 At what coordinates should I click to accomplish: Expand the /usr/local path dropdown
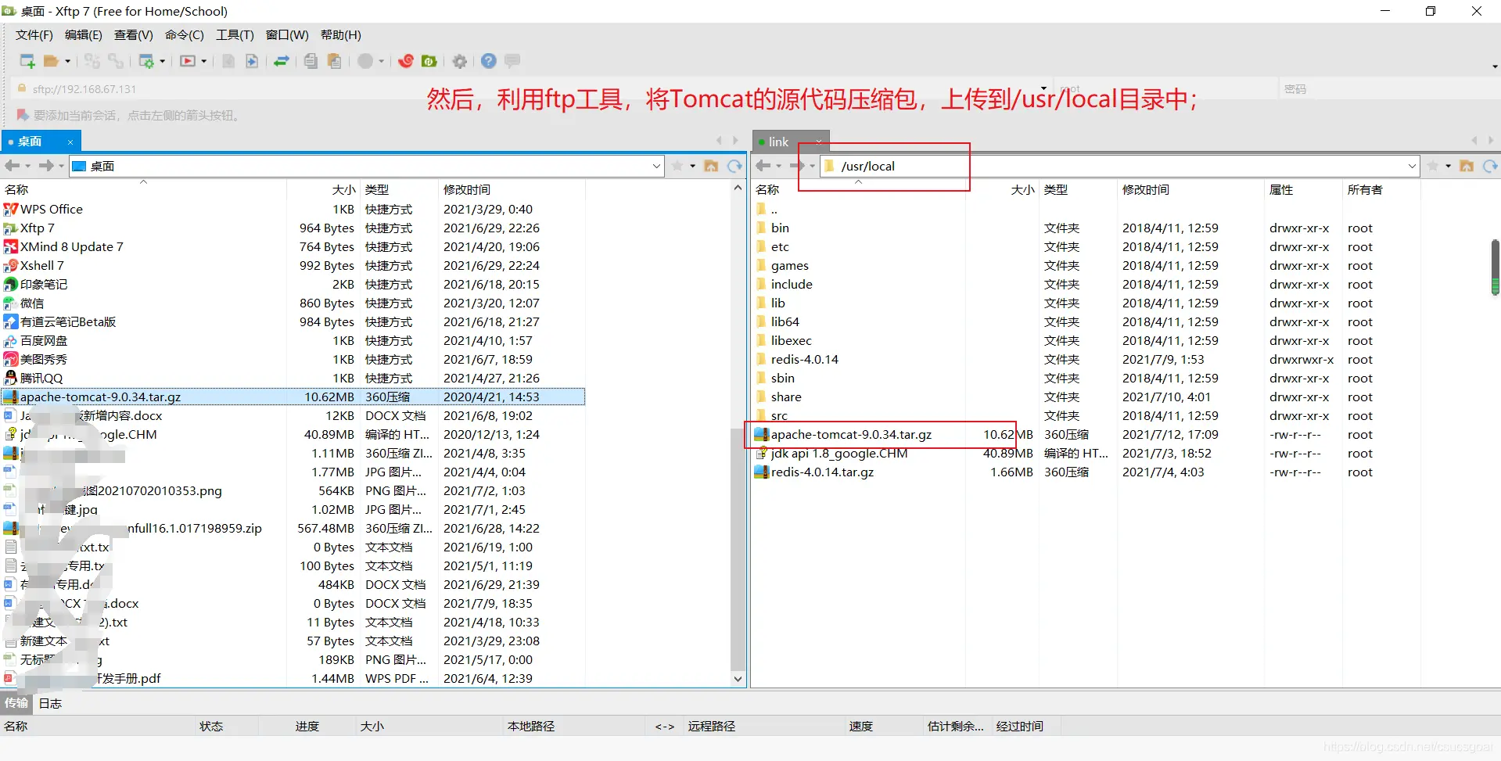coord(1413,166)
